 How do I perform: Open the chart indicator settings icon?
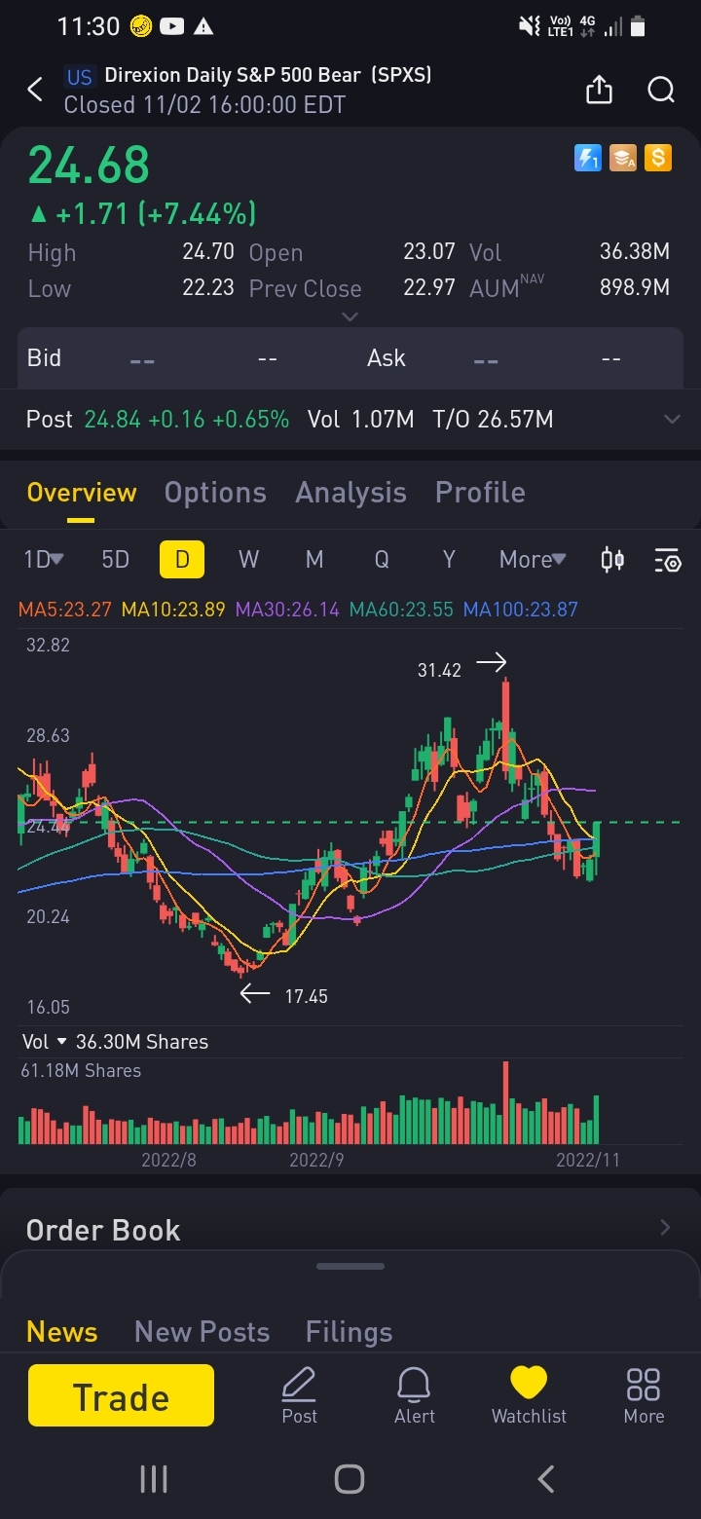tap(668, 560)
